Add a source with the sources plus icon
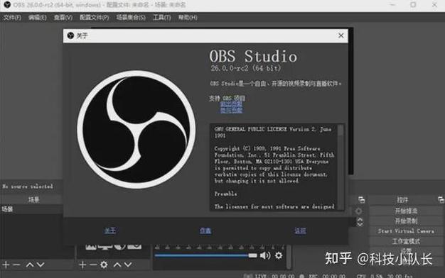The width and height of the screenshot is (445, 278). [x=82, y=265]
